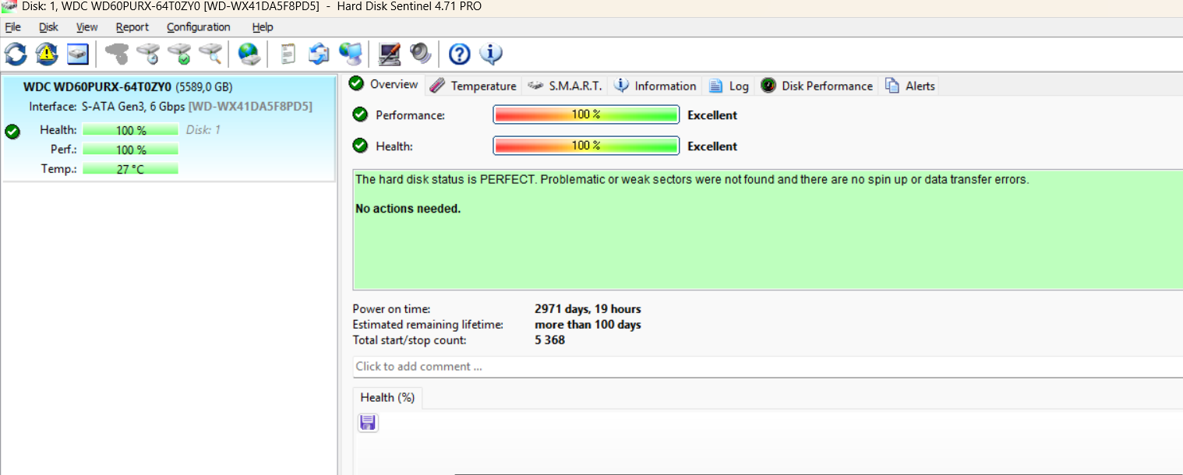Open the Help menu
This screenshot has width=1183, height=475.
click(263, 26)
